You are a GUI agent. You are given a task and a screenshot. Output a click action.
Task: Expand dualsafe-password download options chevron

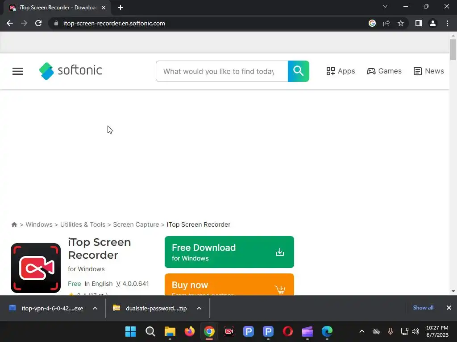(199, 308)
